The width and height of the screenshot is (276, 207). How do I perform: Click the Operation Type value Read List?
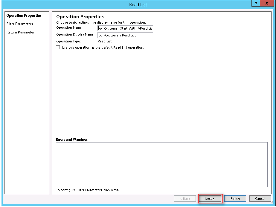[x=104, y=41]
